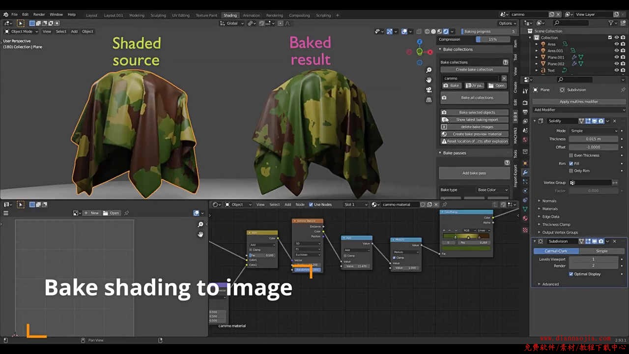This screenshot has height=354, width=629.
Task: Click the zoom magnifier icon in 3D viewport
Action: pyautogui.click(x=429, y=70)
